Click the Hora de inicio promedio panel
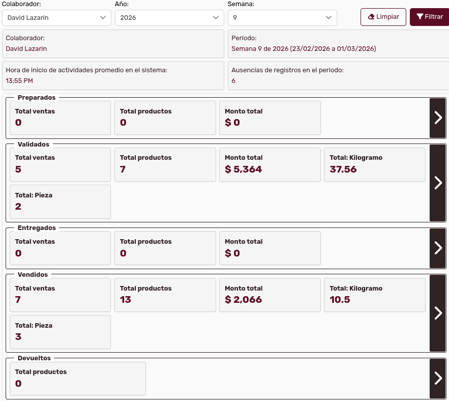 pos(113,75)
